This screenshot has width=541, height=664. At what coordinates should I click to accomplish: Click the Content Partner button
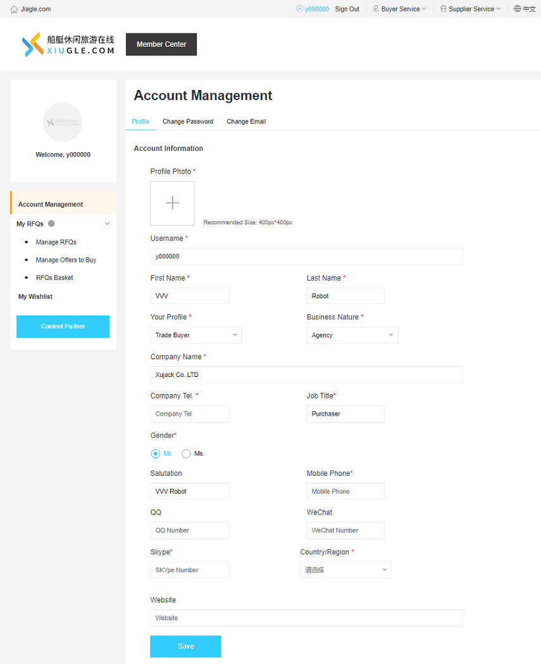click(x=63, y=326)
